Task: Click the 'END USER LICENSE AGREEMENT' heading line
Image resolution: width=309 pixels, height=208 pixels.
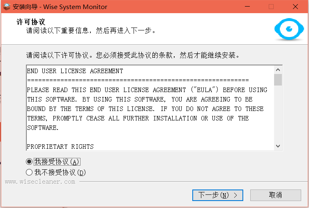Action: point(75,71)
